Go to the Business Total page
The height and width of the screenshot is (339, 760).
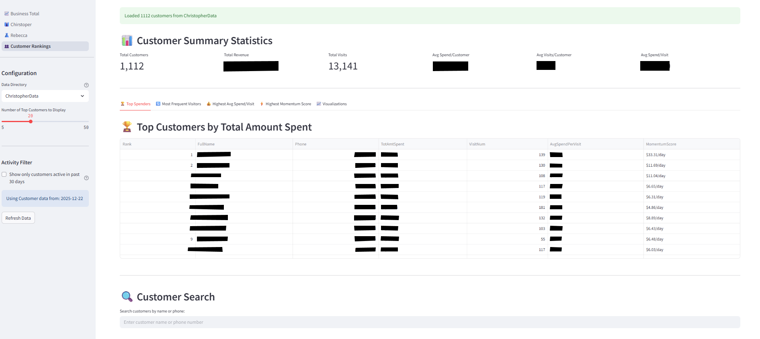[25, 14]
